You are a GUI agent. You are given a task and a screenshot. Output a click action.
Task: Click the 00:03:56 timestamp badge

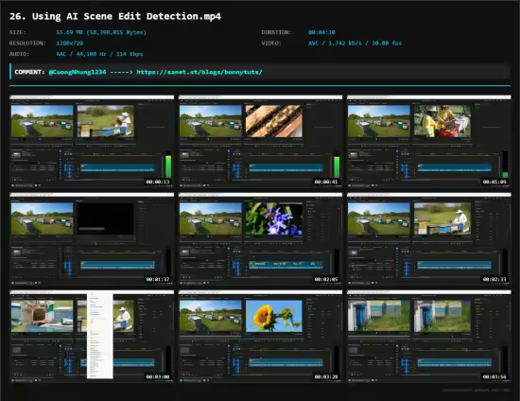[494, 376]
